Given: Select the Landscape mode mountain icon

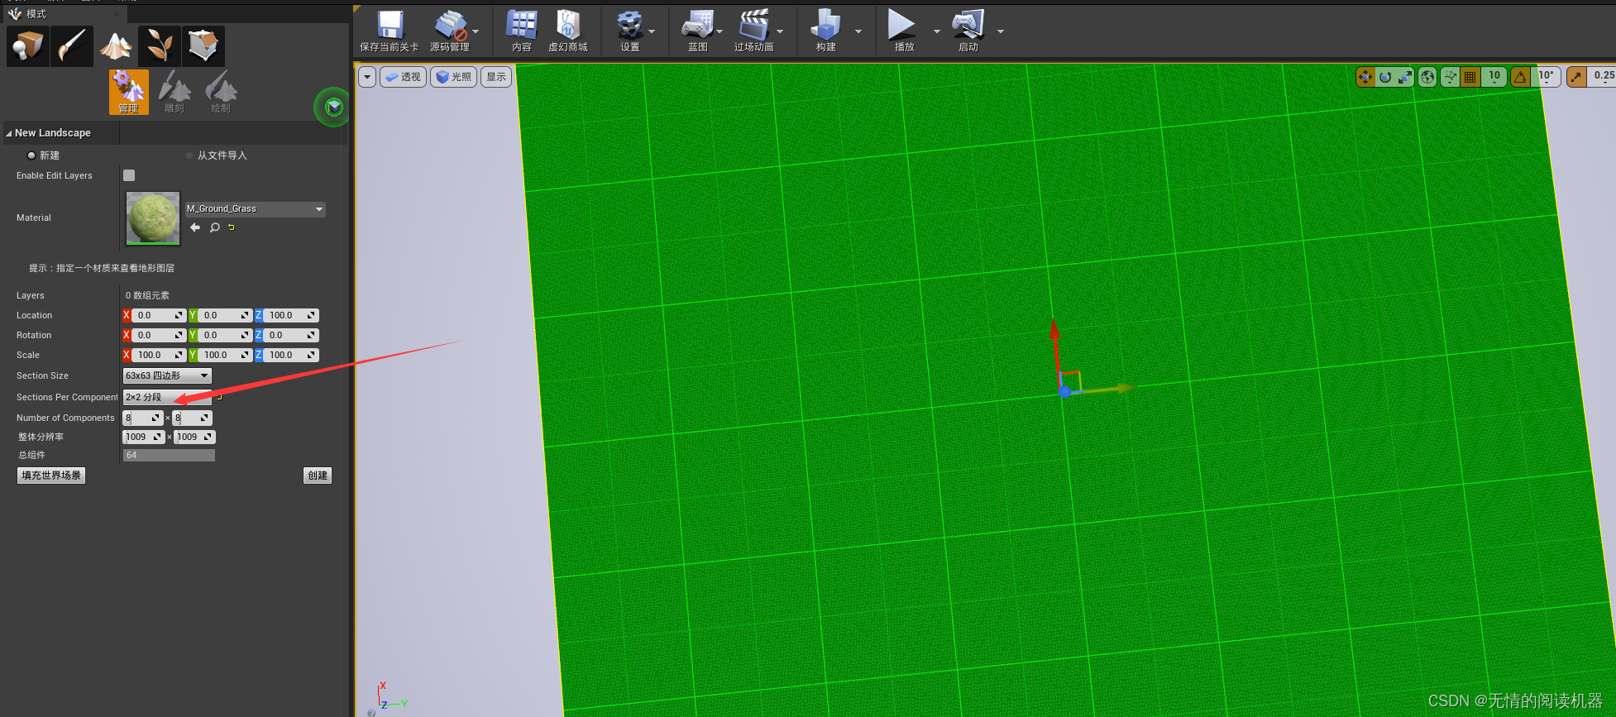Looking at the screenshot, I should tap(116, 45).
